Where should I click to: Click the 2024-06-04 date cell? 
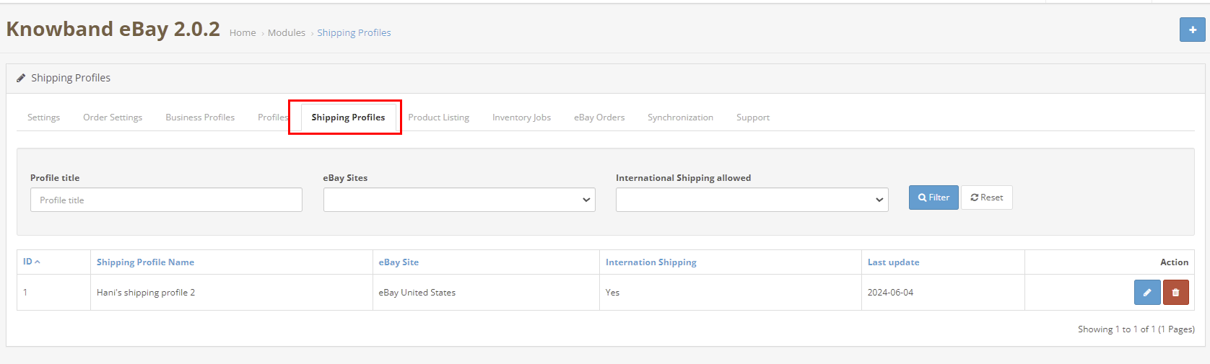[x=943, y=293]
